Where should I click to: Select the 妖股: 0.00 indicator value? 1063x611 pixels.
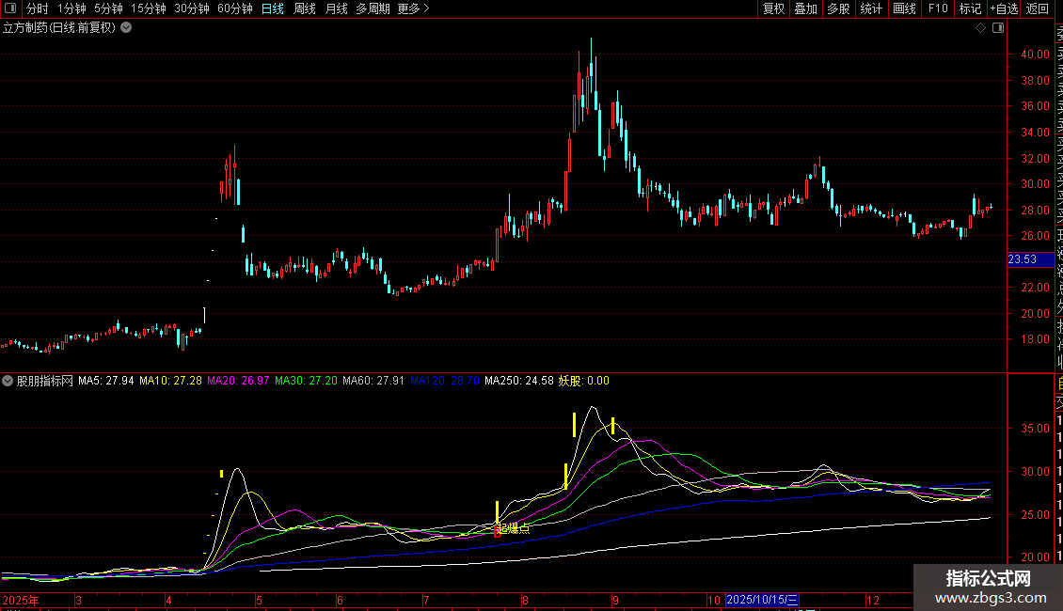tap(583, 381)
